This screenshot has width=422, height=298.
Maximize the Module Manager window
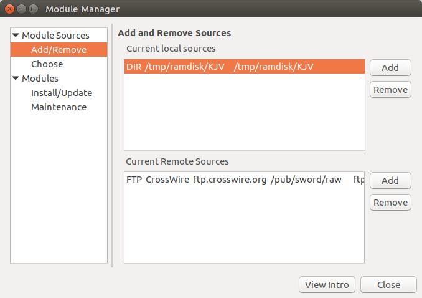click(33, 9)
